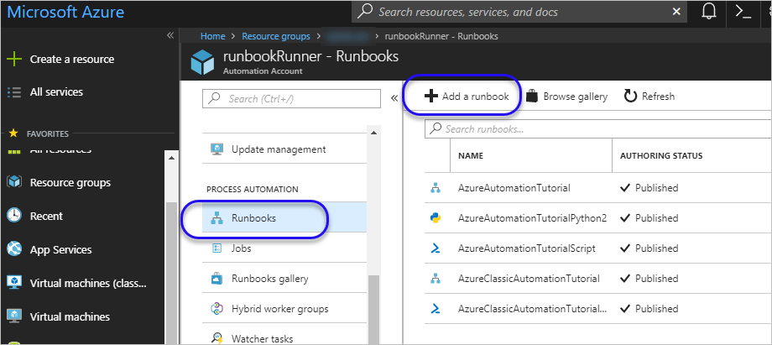The height and width of the screenshot is (345, 772).
Task: Click the Search (Ctrl+/) menu field
Action: tap(291, 98)
